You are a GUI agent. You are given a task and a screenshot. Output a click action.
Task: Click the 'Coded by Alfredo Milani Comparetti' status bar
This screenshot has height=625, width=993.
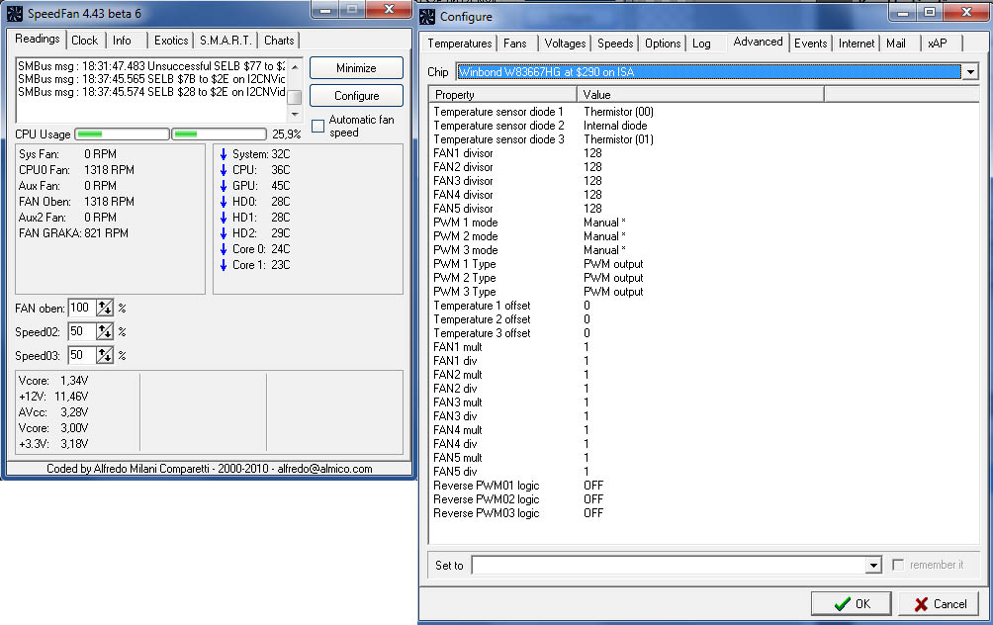coord(209,469)
